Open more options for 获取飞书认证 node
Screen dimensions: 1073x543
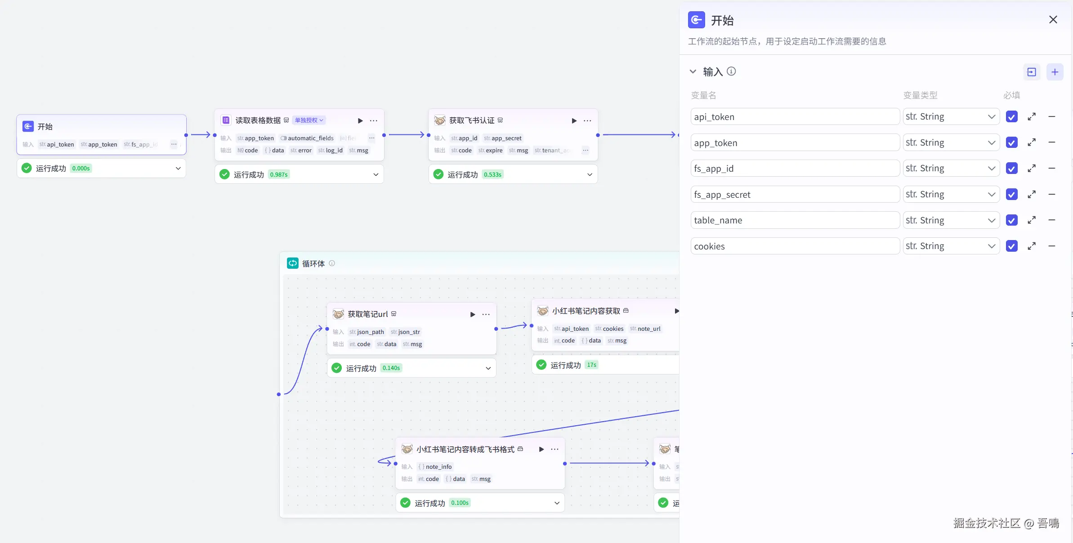587,120
